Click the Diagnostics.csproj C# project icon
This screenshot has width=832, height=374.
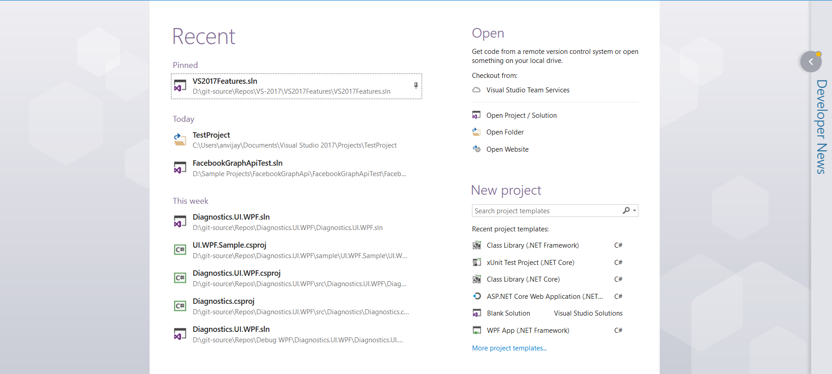pyautogui.click(x=180, y=306)
